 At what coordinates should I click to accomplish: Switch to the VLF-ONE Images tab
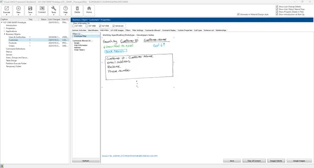tap(117, 30)
